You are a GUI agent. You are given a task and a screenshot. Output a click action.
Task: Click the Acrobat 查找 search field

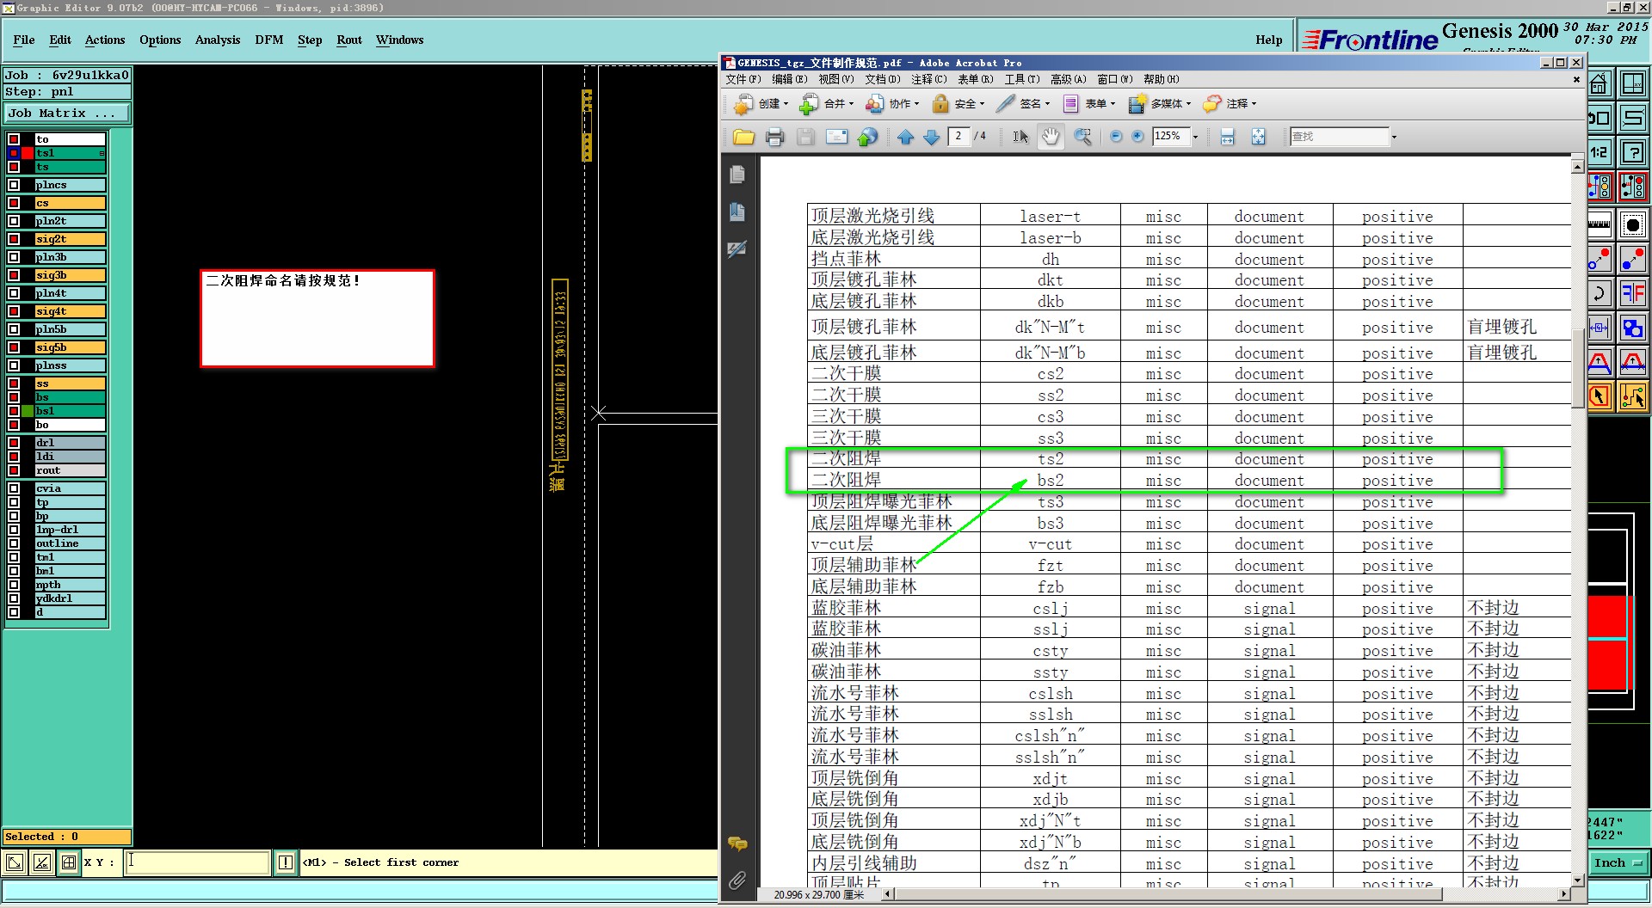coord(1339,137)
